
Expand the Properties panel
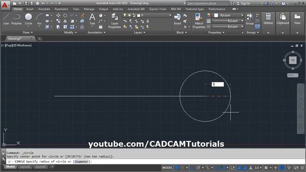216,32
